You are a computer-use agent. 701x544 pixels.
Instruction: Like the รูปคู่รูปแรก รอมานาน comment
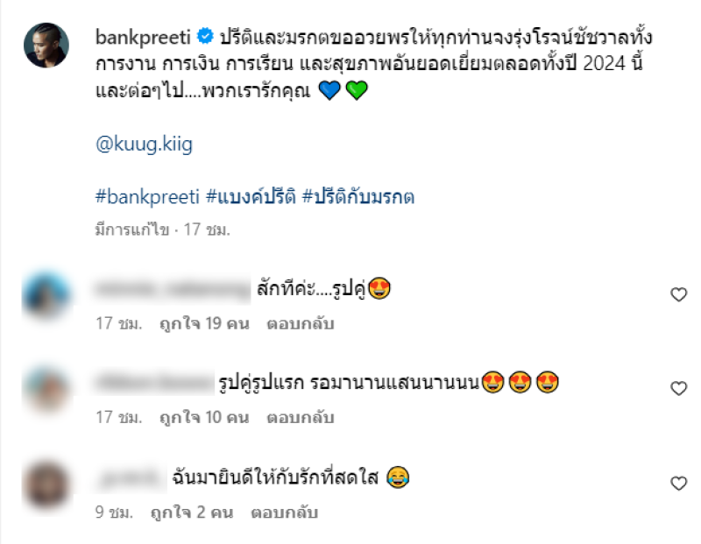pos(678,388)
